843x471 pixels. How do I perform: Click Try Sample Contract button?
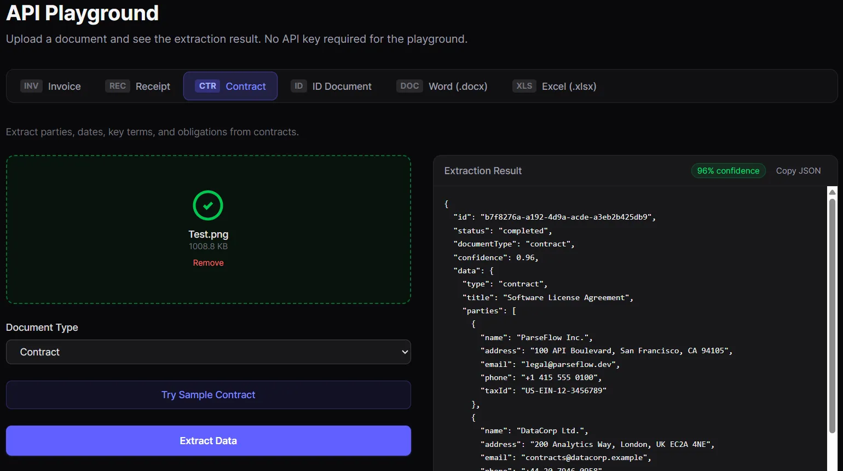[209, 395]
